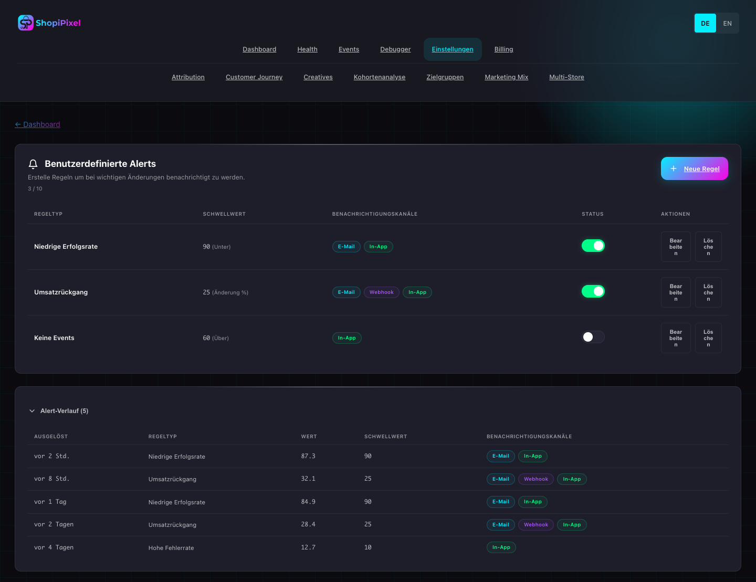Navigate to Customer Journey
756x582 pixels.
(x=254, y=77)
